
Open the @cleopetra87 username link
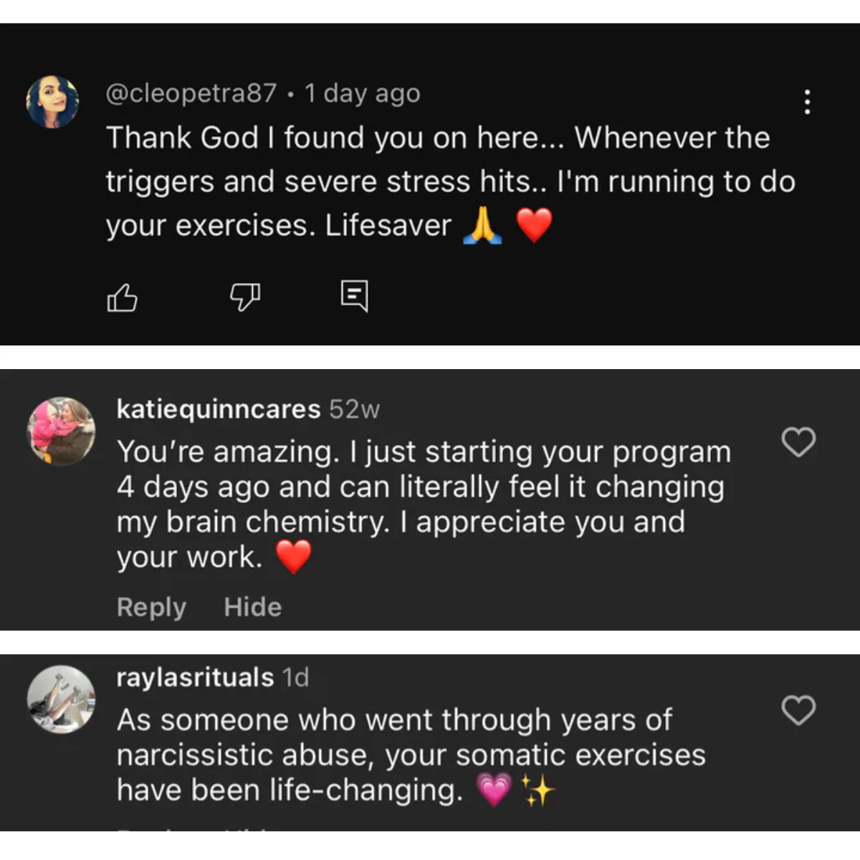click(191, 93)
